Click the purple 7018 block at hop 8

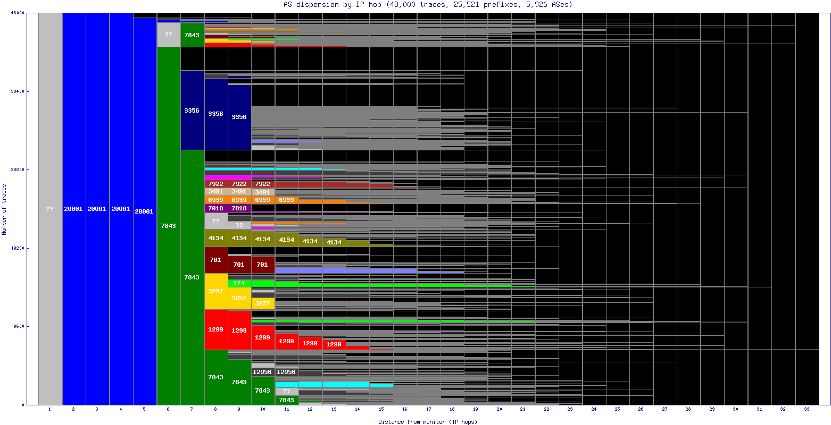pyautogui.click(x=215, y=208)
